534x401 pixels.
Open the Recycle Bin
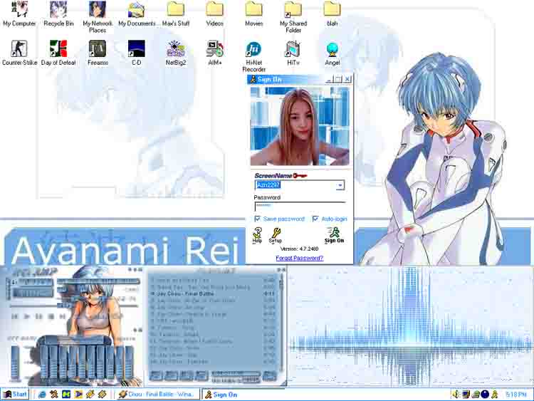(58, 9)
